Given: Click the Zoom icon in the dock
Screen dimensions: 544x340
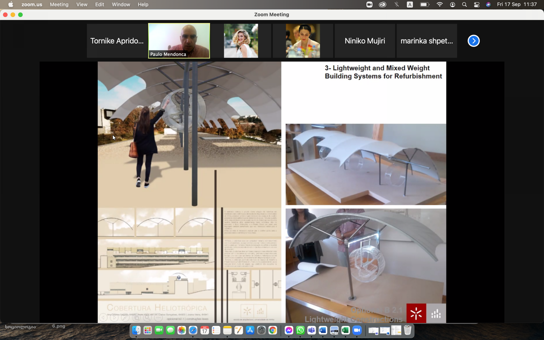Looking at the screenshot, I should (x=357, y=330).
